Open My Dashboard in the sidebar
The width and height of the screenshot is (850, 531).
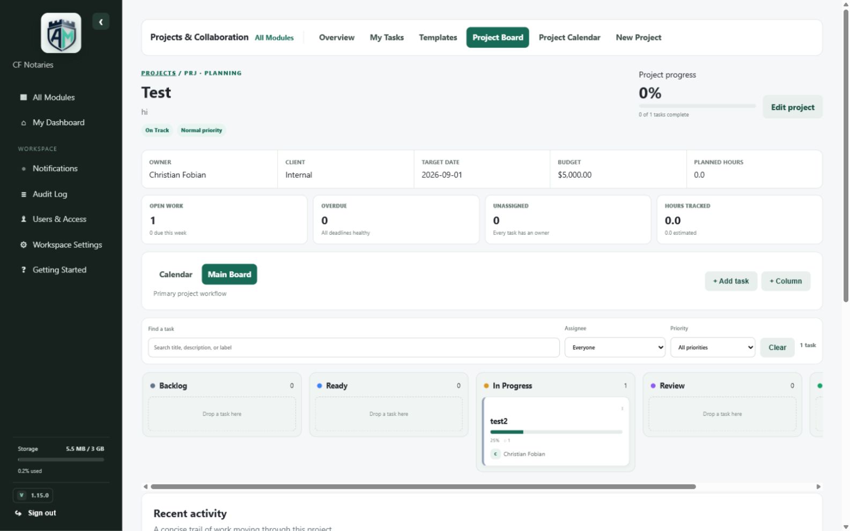coord(58,123)
